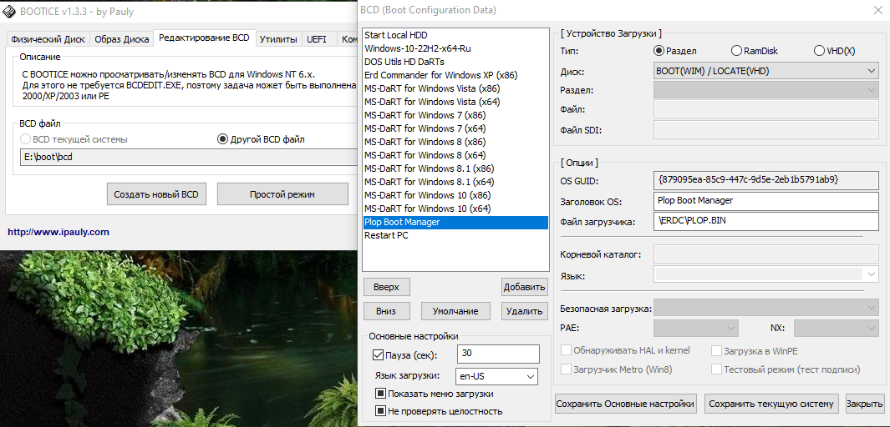Click the 'Заголовок OS' text field
This screenshot has width=890, height=427.
[x=765, y=201]
